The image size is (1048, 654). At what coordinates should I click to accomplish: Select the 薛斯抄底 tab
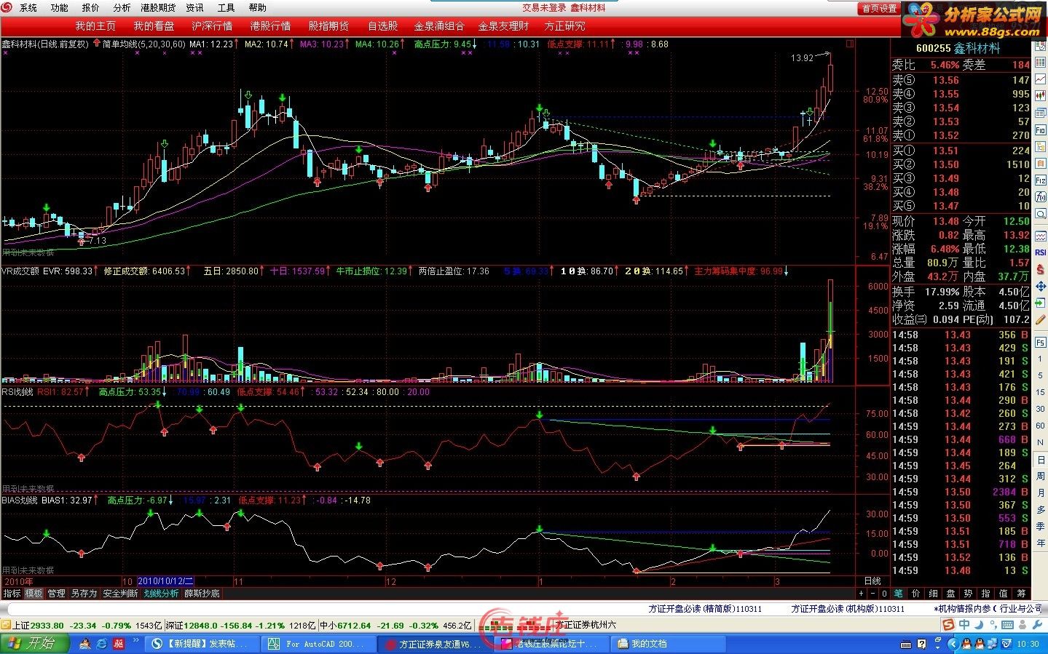[x=202, y=594]
